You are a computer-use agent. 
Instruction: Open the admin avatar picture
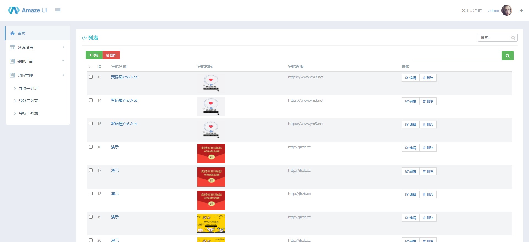pyautogui.click(x=507, y=10)
